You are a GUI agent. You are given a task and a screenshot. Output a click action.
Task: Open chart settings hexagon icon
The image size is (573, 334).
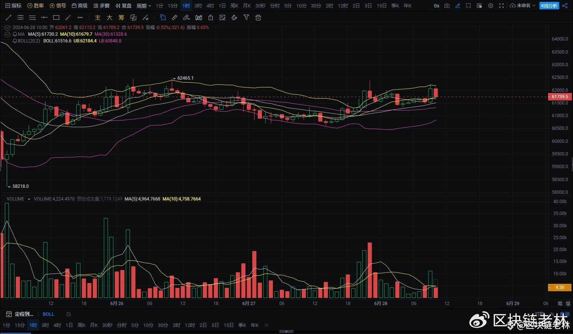491,6
